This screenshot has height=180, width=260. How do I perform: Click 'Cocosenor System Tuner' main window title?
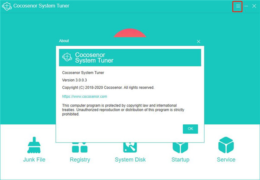tap(41, 6)
